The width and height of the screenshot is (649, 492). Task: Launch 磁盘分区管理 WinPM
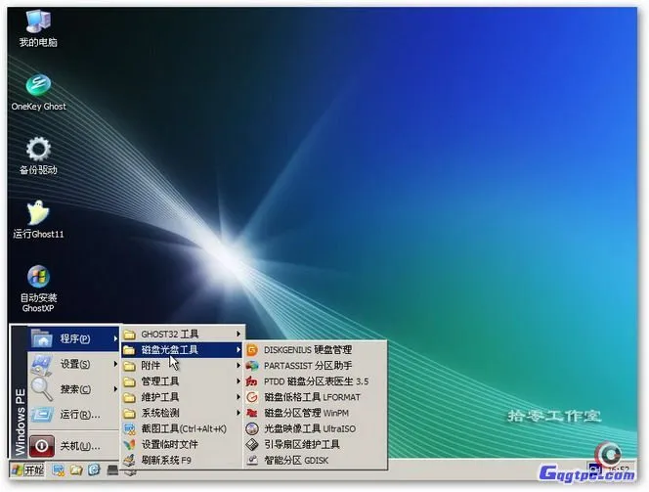coord(315,413)
